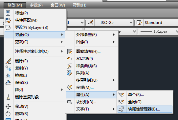Image resolution: width=178 pixels, height=120 pixels.
Task: Click the 多线(M) multiline edit icon
Action: coord(69,88)
